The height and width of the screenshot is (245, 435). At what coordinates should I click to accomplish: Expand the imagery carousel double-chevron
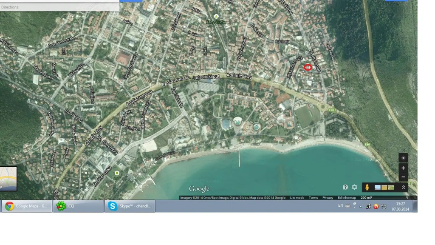403,187
